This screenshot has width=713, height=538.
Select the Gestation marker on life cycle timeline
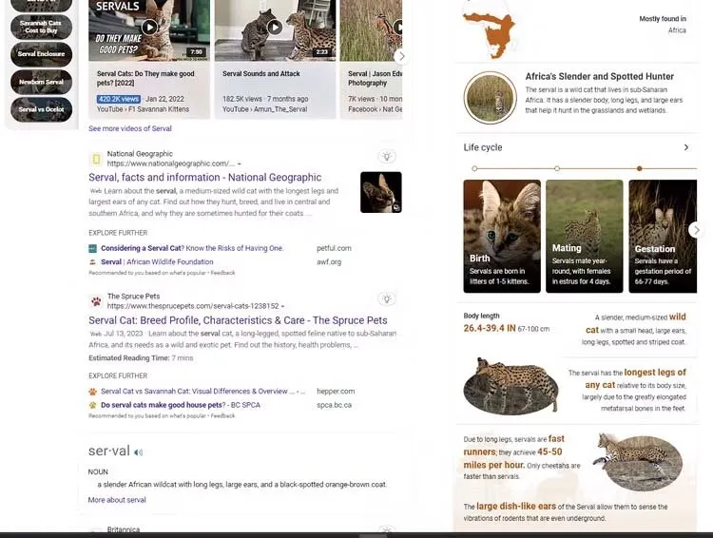click(640, 168)
